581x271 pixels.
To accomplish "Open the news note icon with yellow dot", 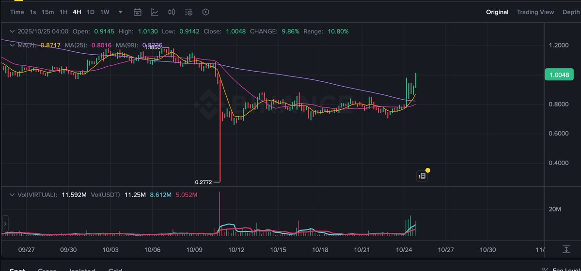I will [422, 176].
